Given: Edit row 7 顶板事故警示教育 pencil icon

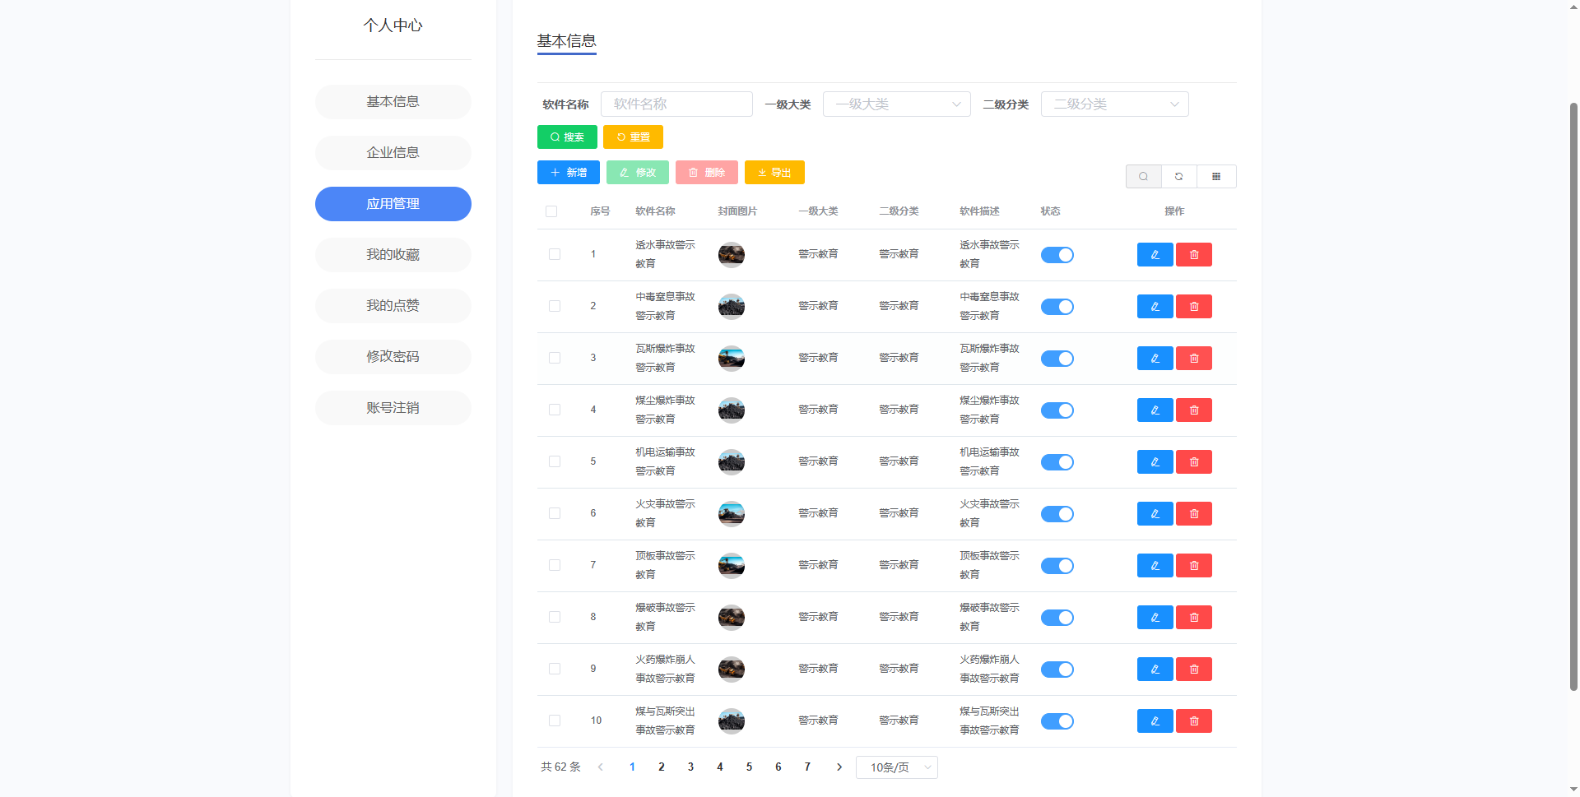Looking at the screenshot, I should point(1155,566).
